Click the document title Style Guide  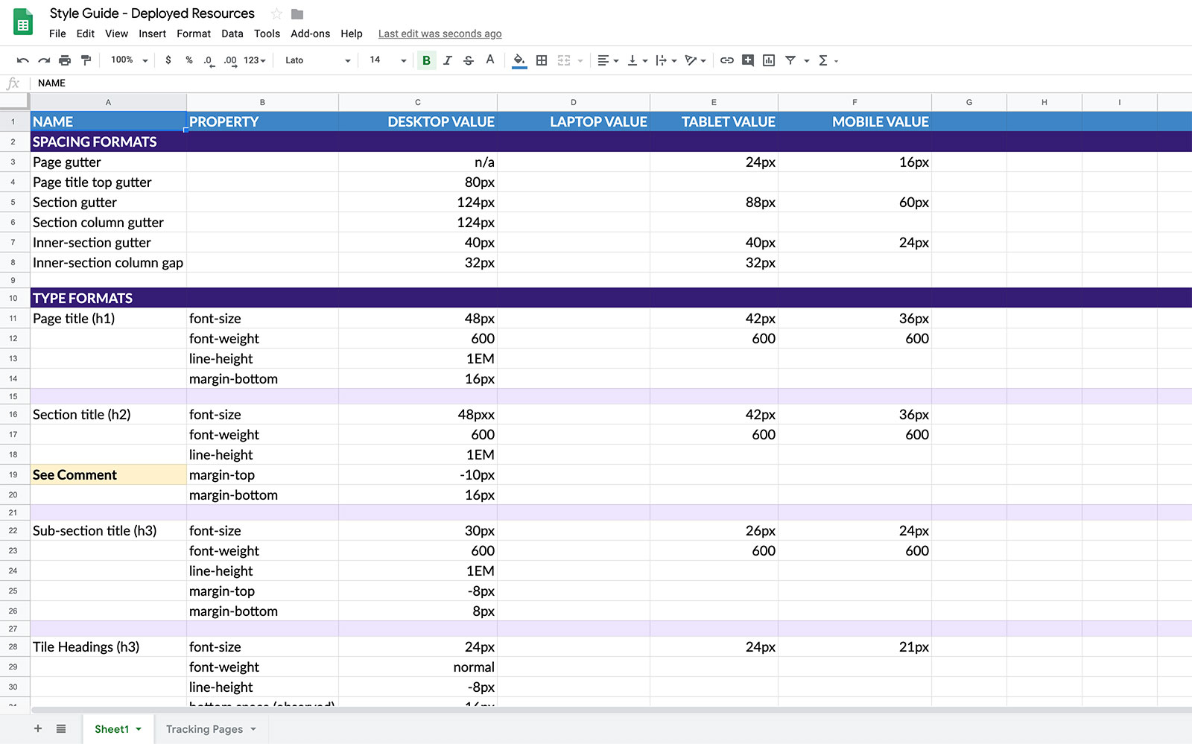pos(152,13)
